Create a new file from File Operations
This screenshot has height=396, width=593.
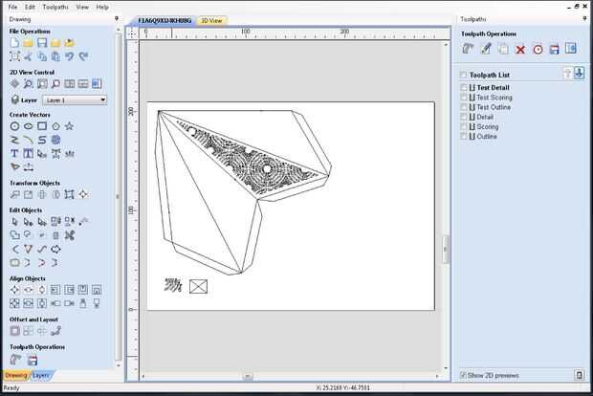14,43
